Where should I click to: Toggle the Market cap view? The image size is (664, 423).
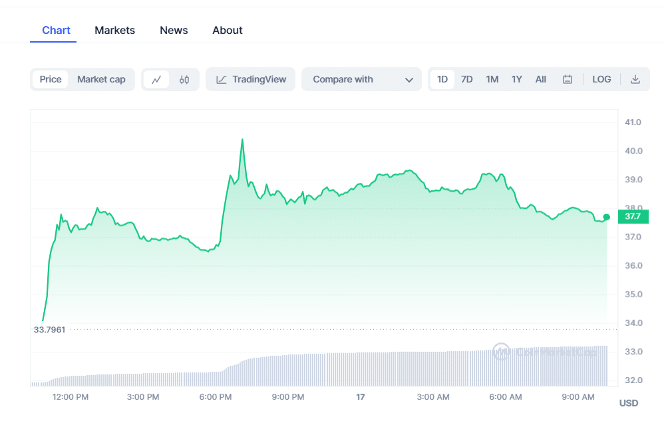(x=101, y=80)
